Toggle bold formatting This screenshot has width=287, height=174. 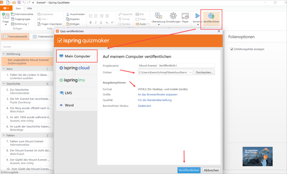[x=91, y=22]
